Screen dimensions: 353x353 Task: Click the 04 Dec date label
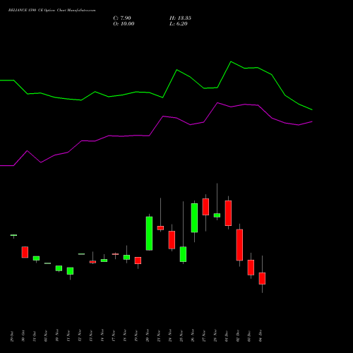(261, 336)
